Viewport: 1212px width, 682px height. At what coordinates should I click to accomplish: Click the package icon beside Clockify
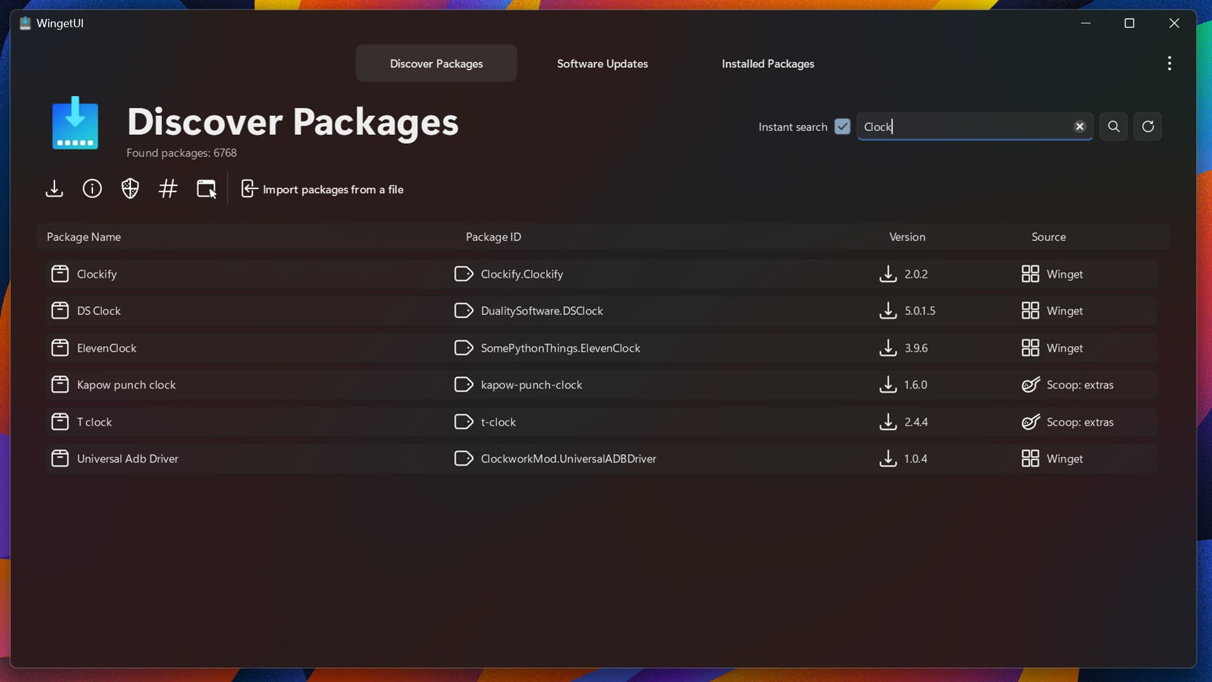point(60,274)
